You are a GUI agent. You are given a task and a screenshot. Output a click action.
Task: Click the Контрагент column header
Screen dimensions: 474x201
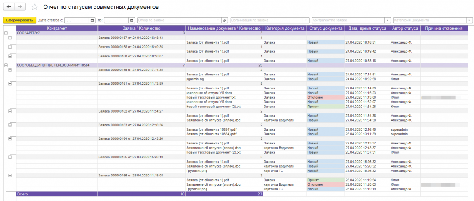tap(57, 28)
